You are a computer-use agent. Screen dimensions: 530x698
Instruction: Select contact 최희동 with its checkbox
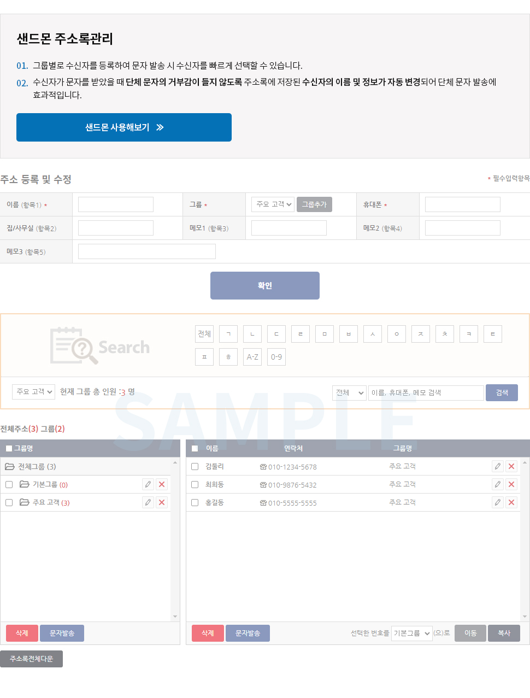(195, 484)
